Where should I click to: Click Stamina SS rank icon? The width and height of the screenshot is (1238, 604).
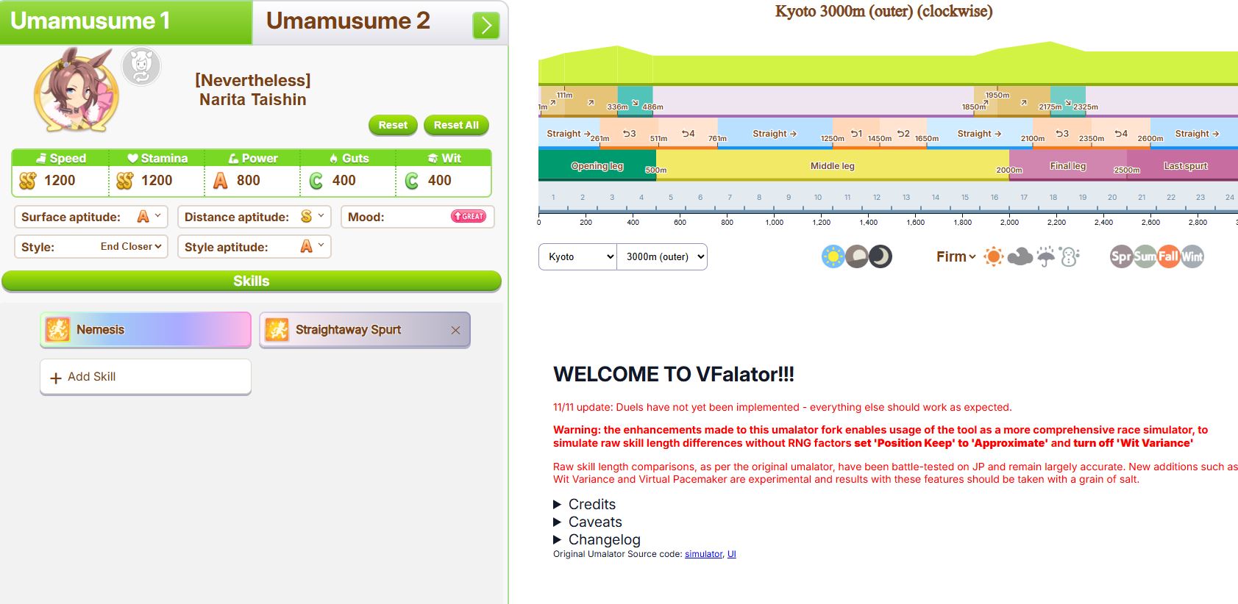click(x=125, y=181)
